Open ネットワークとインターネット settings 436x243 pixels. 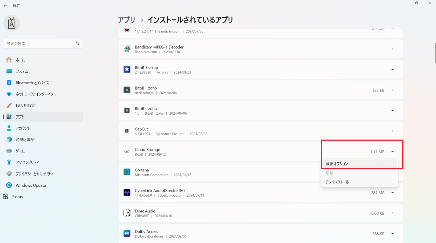click(43, 94)
